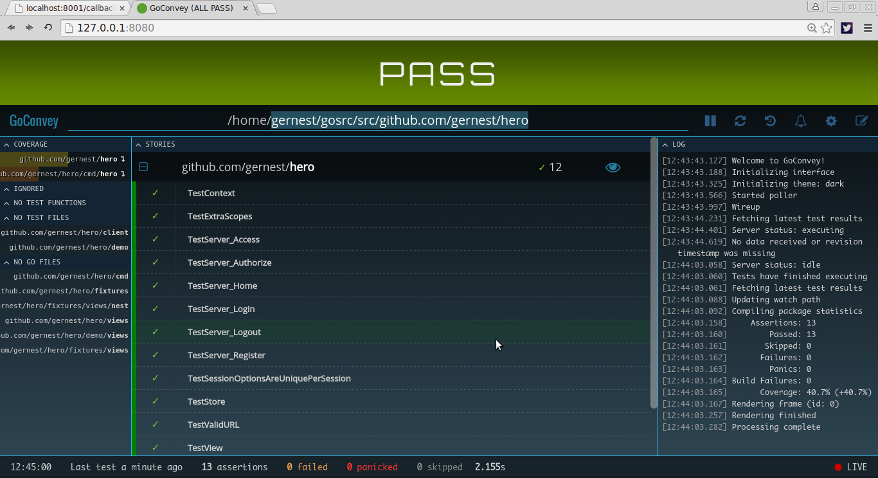Open the TestServer_Logout story
This screenshot has height=478, width=878.
click(x=393, y=332)
